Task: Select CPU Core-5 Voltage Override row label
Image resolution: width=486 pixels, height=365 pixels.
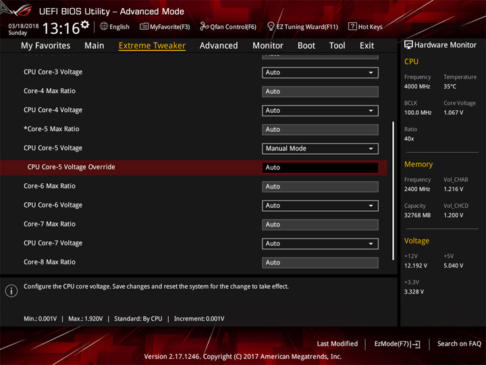Action: click(72, 167)
